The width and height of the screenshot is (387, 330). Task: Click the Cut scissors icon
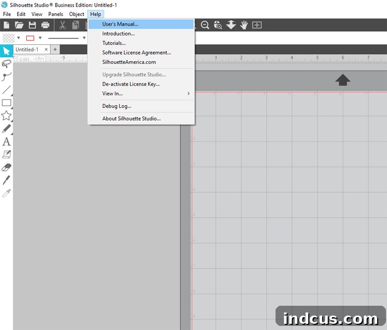pyautogui.click(x=62, y=25)
